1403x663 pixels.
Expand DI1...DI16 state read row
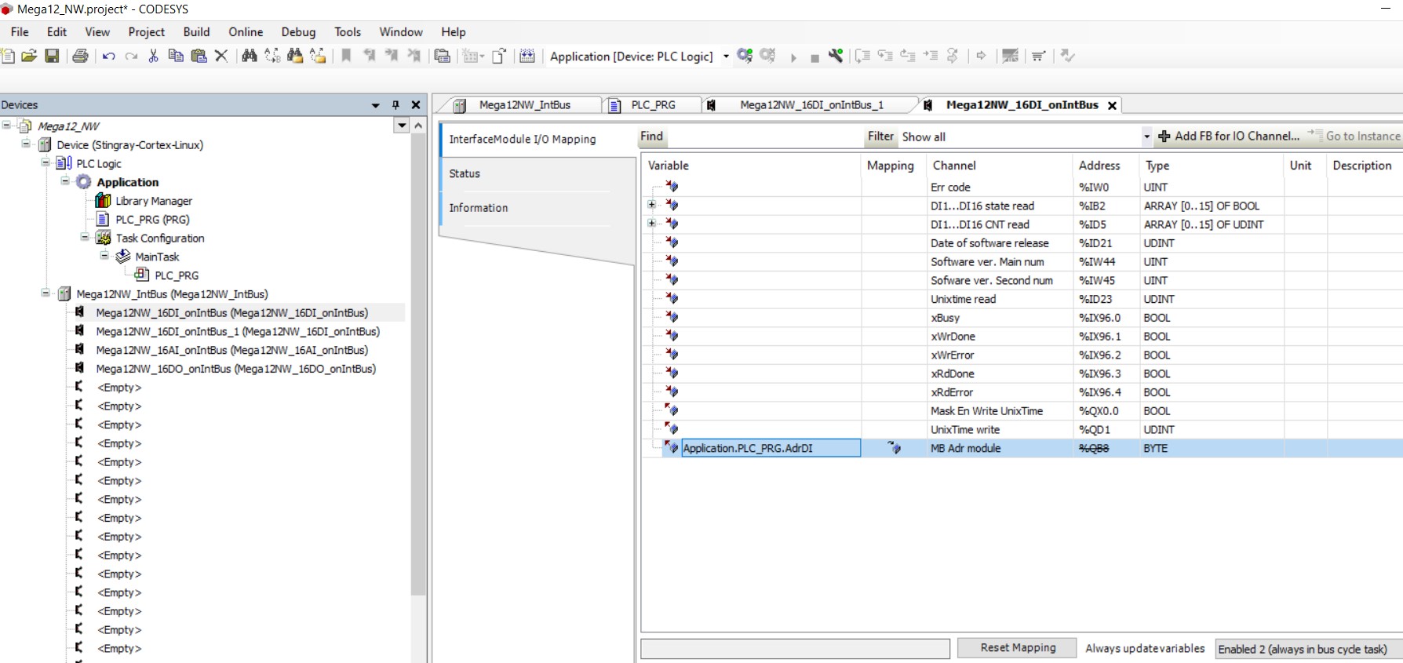[x=651, y=206]
